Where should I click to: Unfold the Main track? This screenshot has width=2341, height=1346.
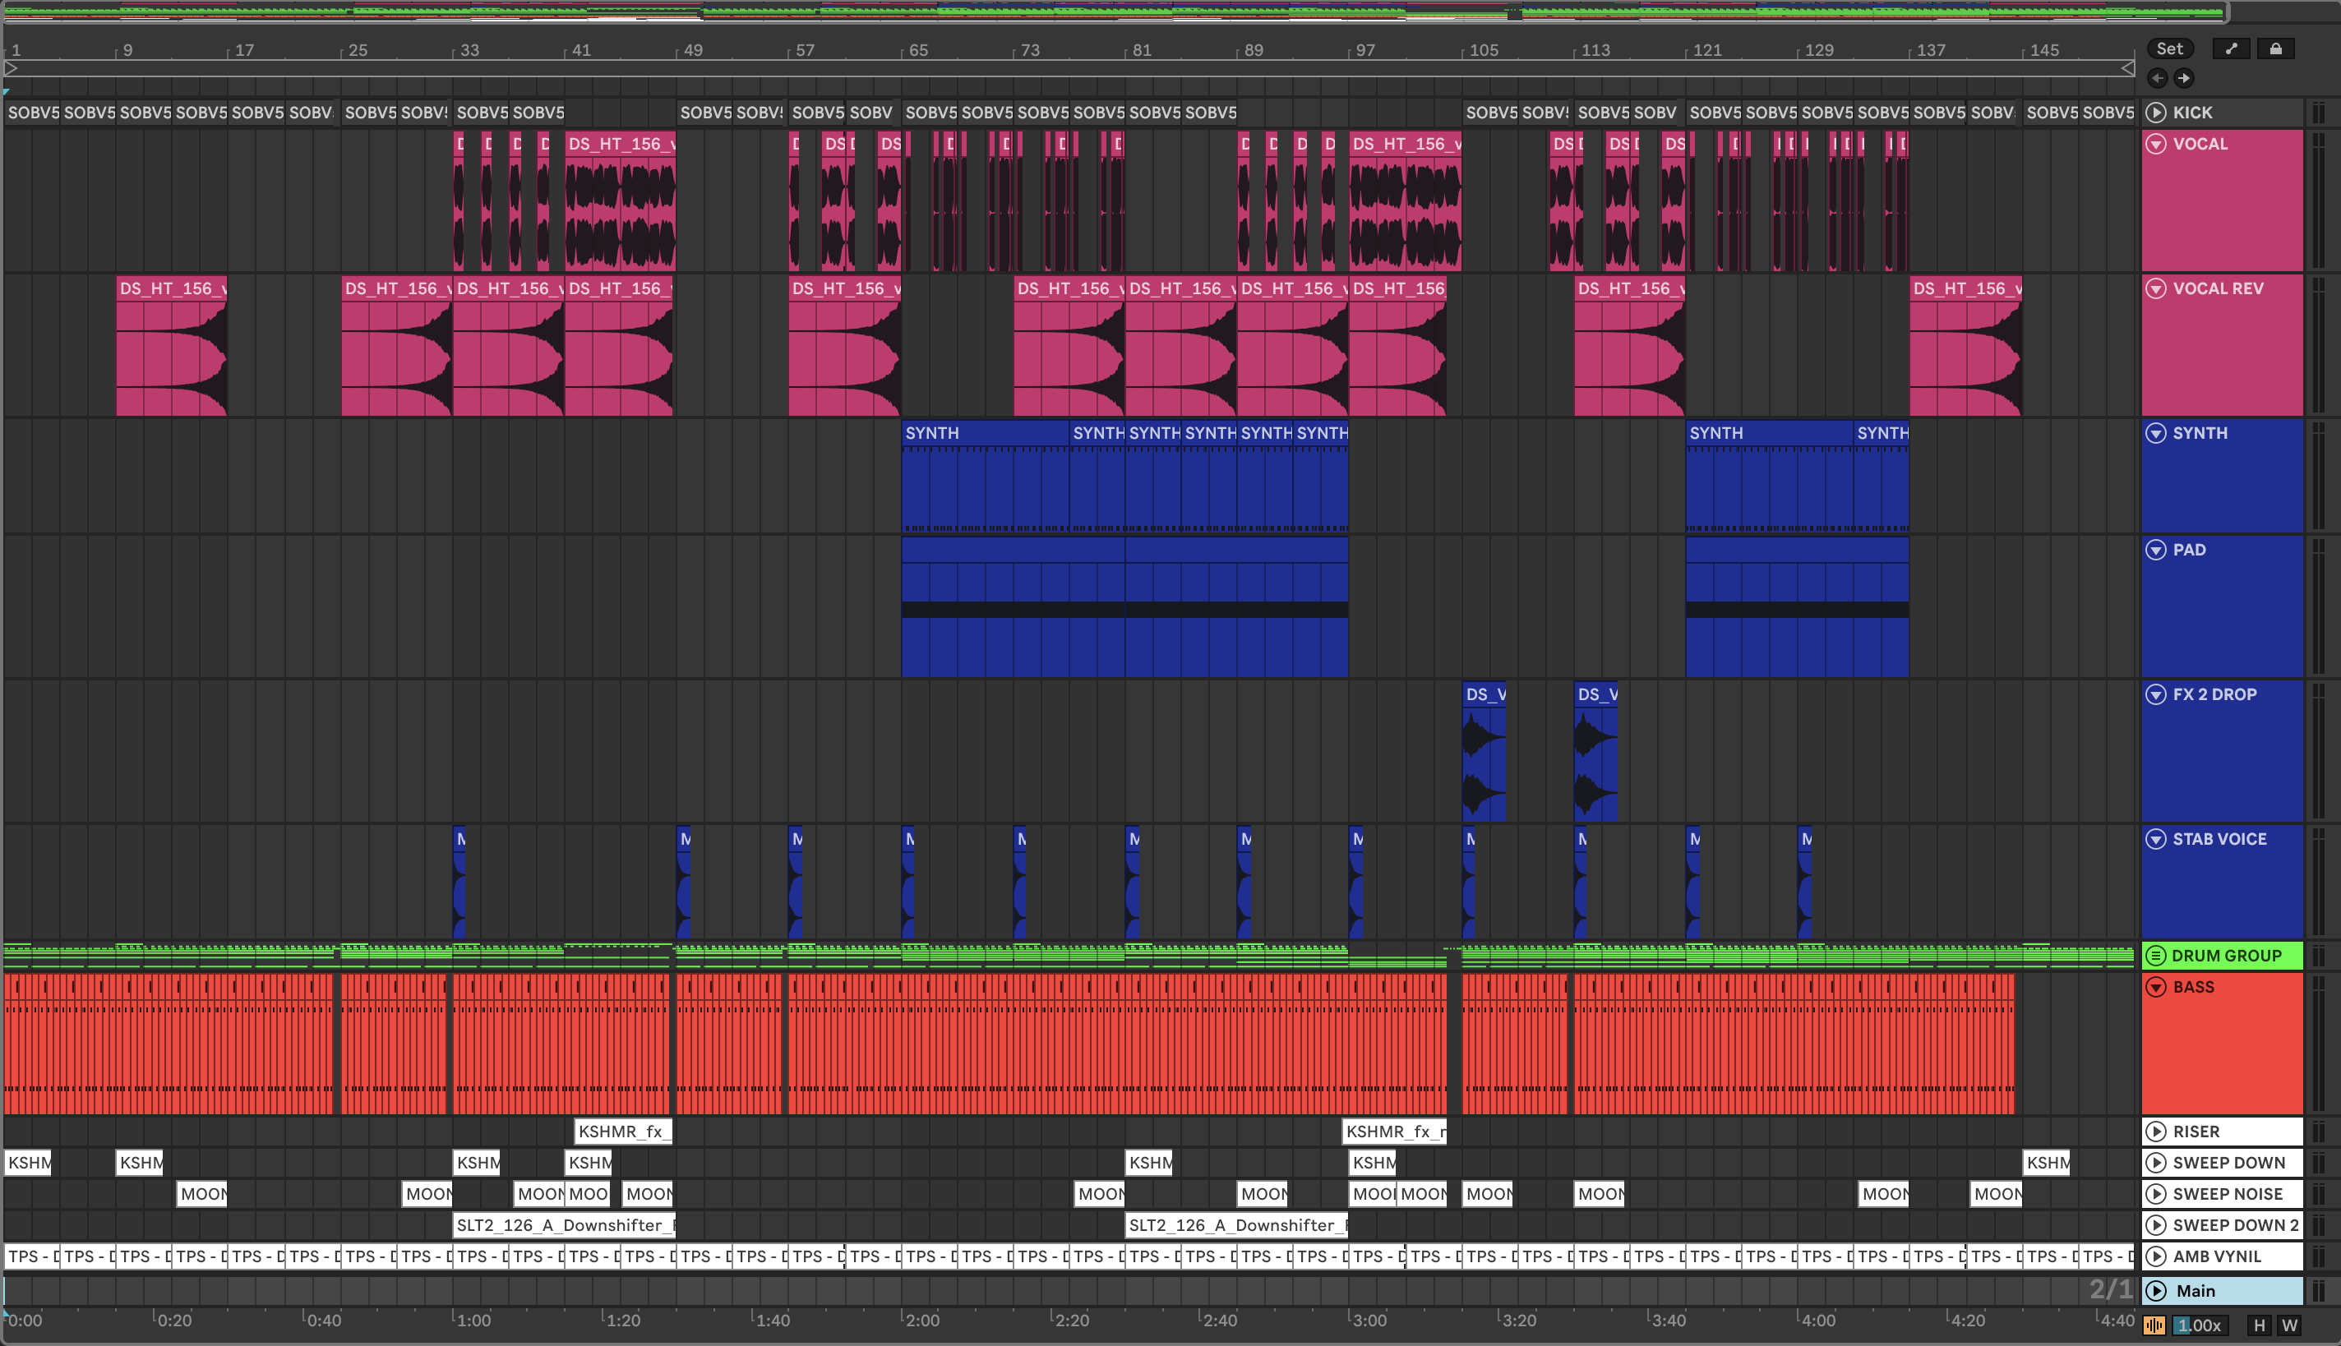point(2156,1290)
